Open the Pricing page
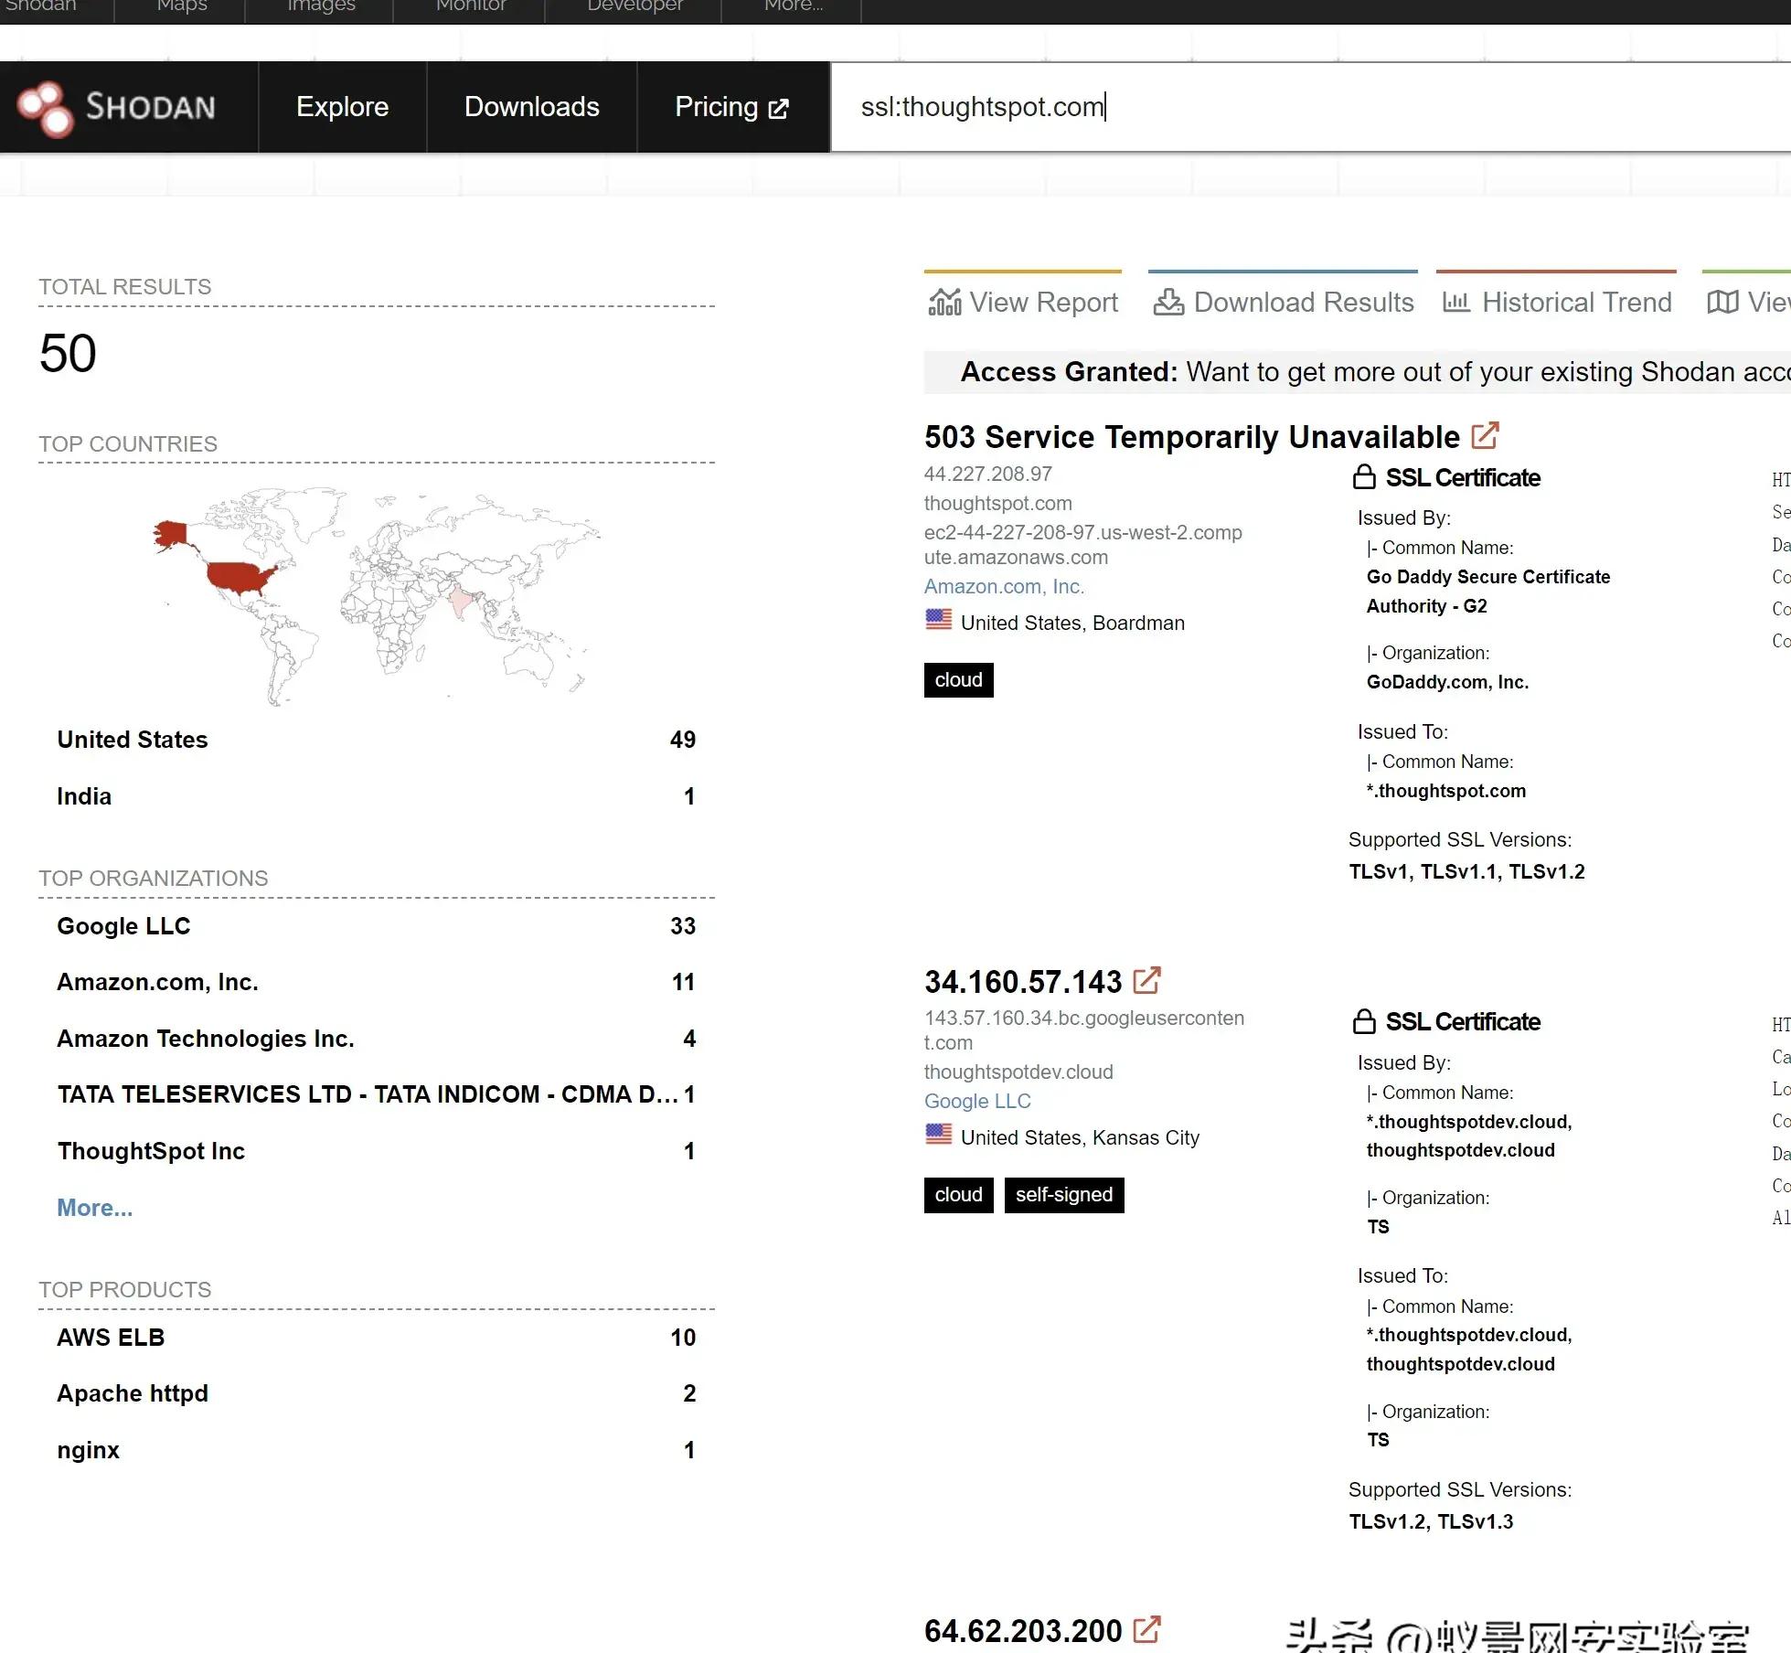1791x1653 pixels. pyautogui.click(x=732, y=107)
